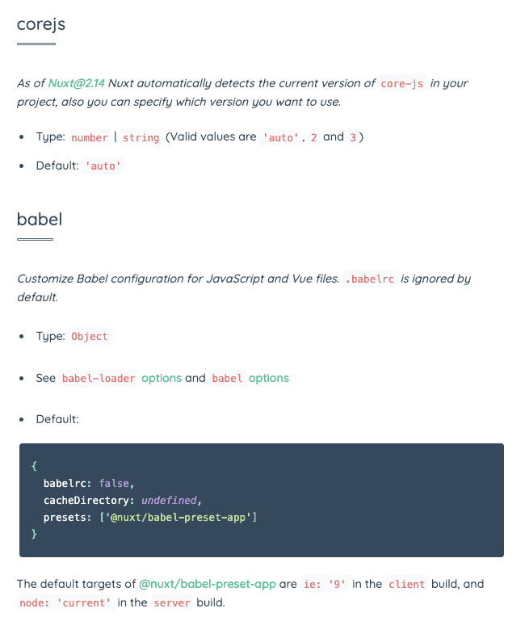Click the corejs section heading
The image size is (525, 621).
point(41,24)
